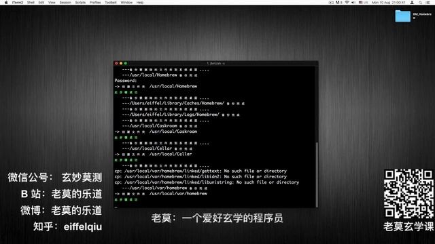The width and height of the screenshot is (435, 244).
Task: Close the iTerm2 terminal window
Action: tap(116, 63)
